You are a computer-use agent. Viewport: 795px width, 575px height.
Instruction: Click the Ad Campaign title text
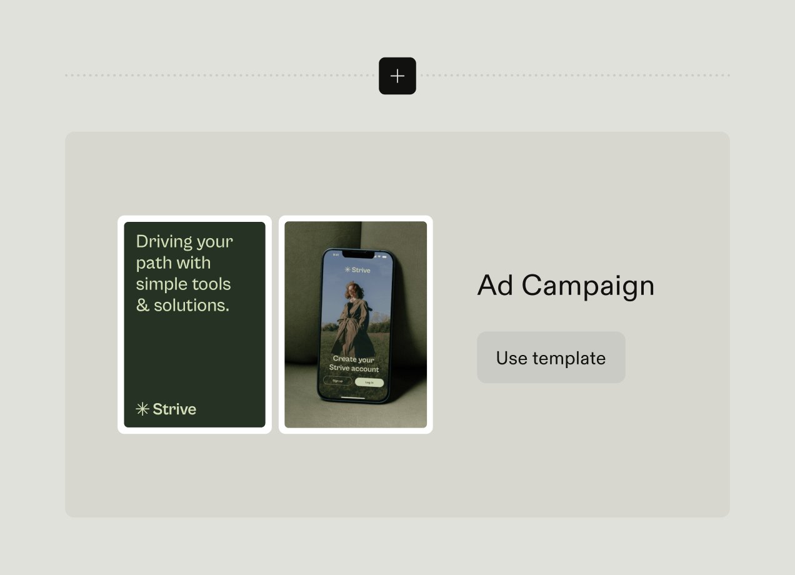click(x=566, y=286)
